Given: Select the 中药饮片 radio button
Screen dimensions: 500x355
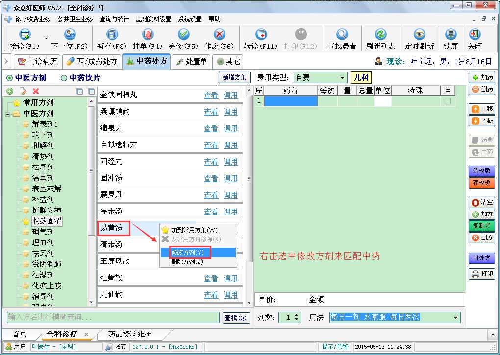Looking at the screenshot, I should click(x=64, y=78).
